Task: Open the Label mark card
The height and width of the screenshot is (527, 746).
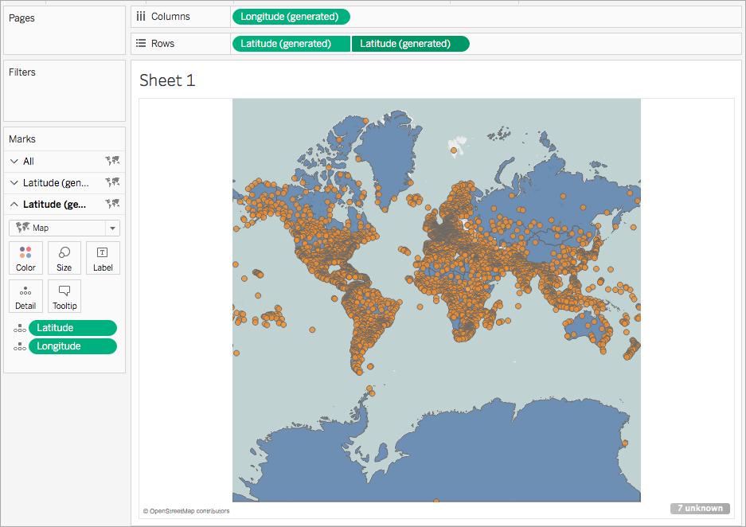Action: point(103,258)
